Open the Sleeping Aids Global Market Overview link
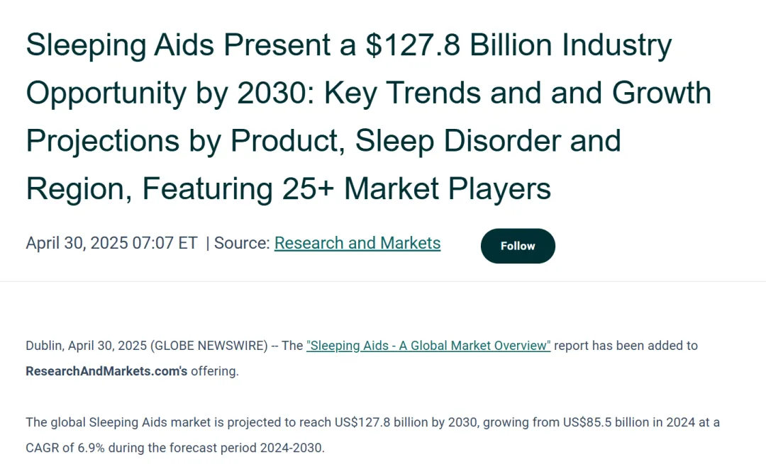This screenshot has width=766, height=464. click(428, 346)
